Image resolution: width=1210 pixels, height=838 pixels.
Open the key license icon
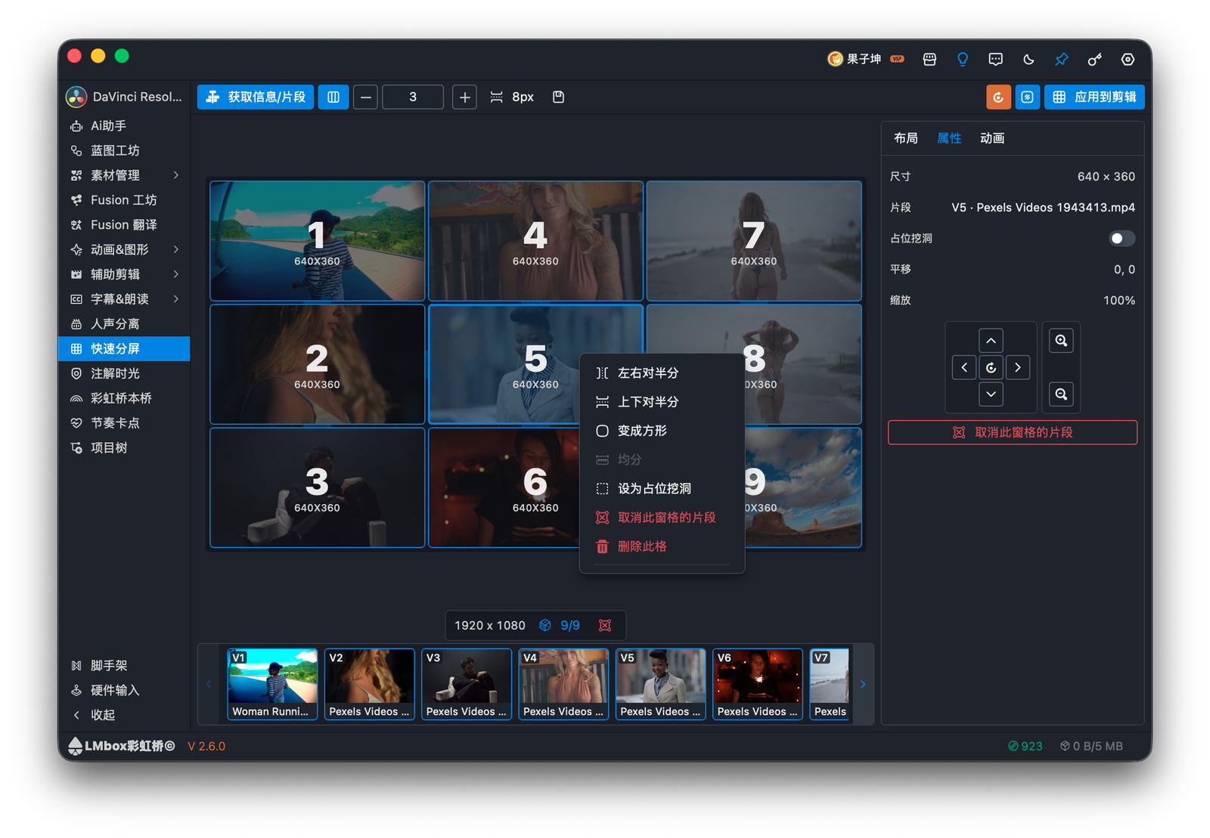(1095, 60)
